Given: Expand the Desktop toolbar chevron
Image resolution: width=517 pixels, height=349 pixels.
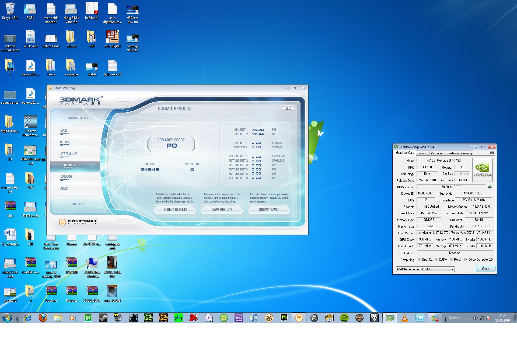Looking at the screenshot, I should [463, 315].
